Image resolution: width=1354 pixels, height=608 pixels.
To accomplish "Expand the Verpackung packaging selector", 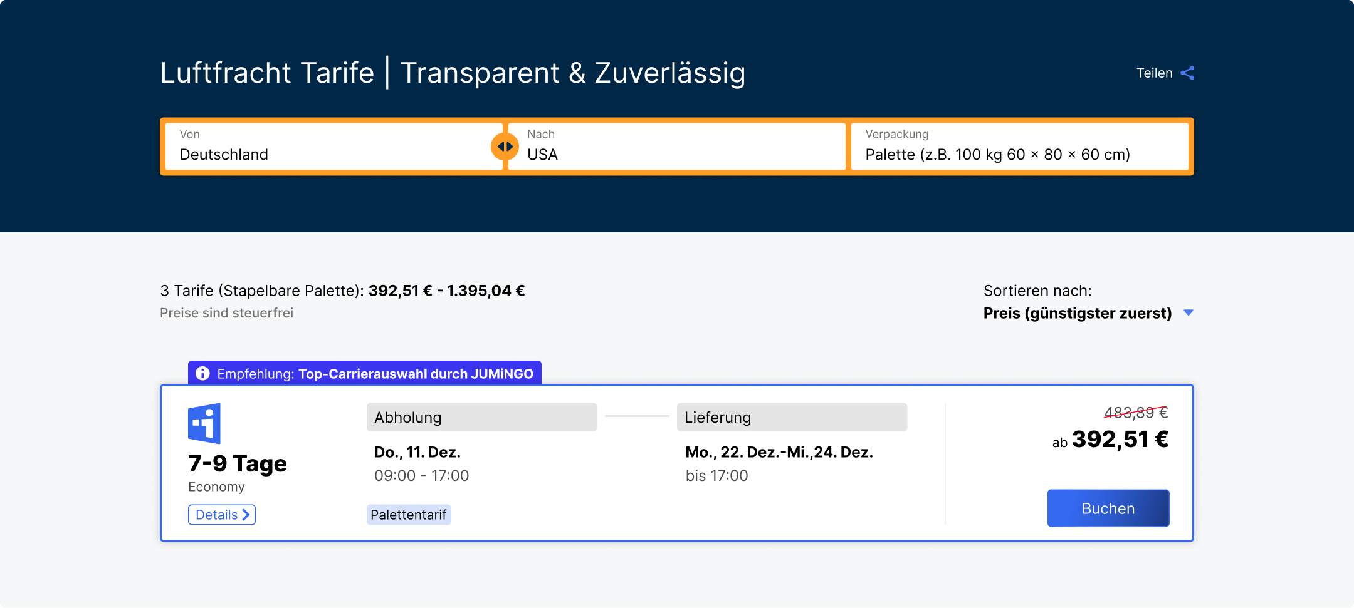I will (1019, 147).
